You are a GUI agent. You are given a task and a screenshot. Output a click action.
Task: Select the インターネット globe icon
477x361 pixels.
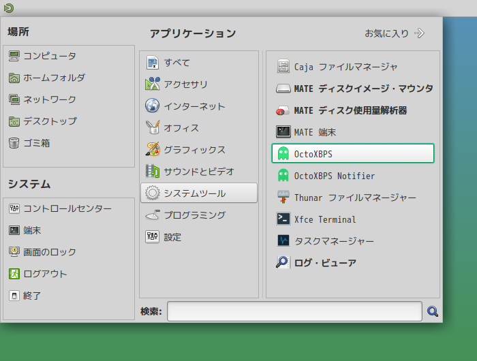coord(153,106)
